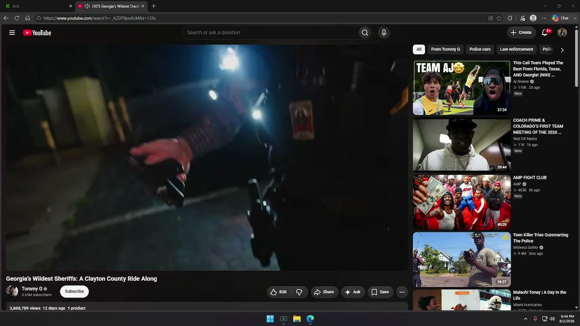
Task: Open the 'AMP FIGHT CLUB' video title
Action: tap(530, 178)
